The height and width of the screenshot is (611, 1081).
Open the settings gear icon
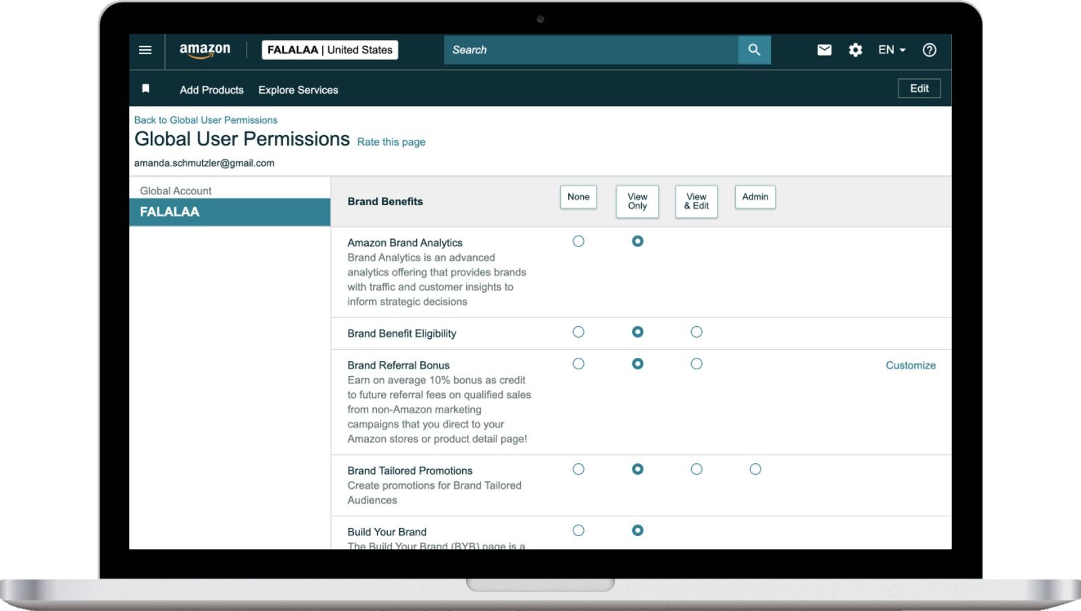[855, 50]
